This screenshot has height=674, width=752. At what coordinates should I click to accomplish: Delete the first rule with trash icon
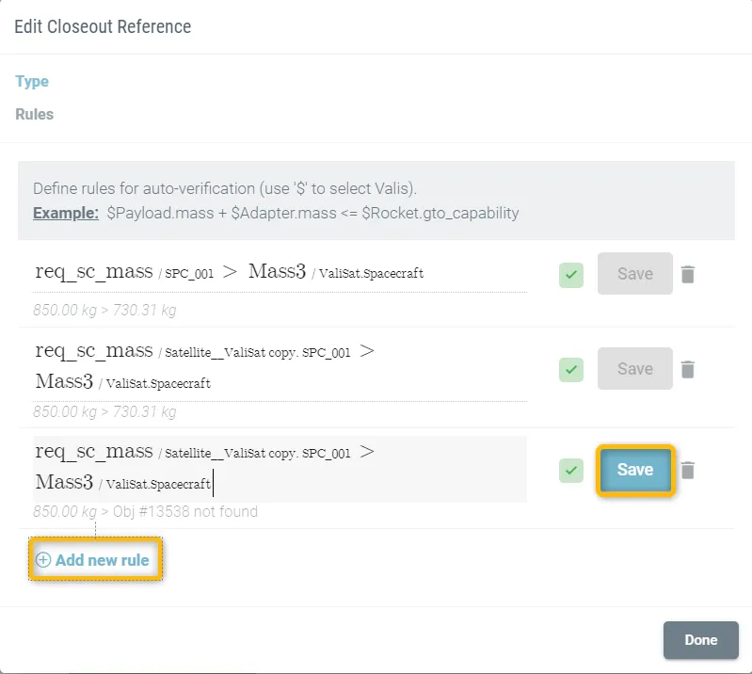click(688, 274)
